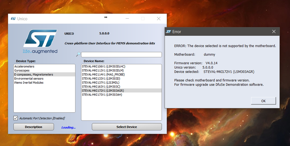Viewport: 290px width, 146px height.
Task: Click the disabled maximize button in Unico
Action: tap(143, 19)
